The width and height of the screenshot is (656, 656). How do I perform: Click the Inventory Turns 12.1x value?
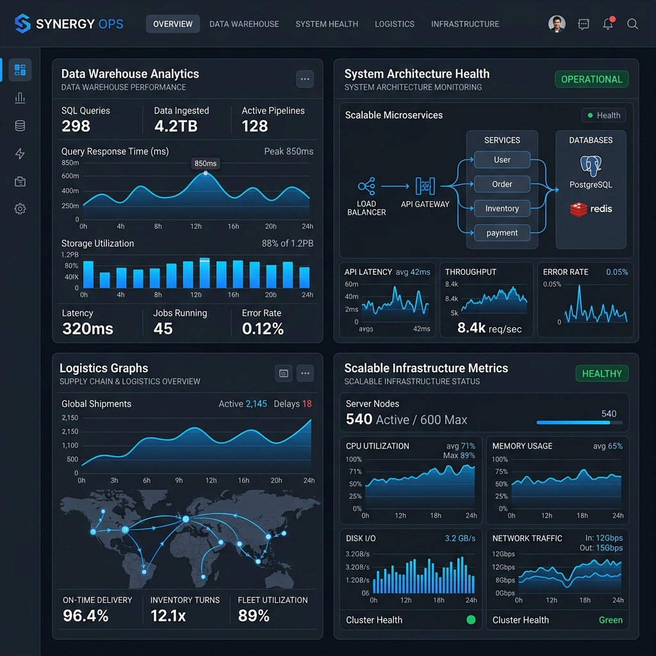pyautogui.click(x=168, y=616)
